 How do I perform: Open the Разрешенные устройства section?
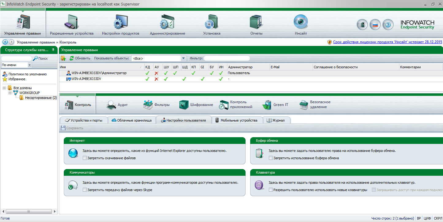pos(72,25)
